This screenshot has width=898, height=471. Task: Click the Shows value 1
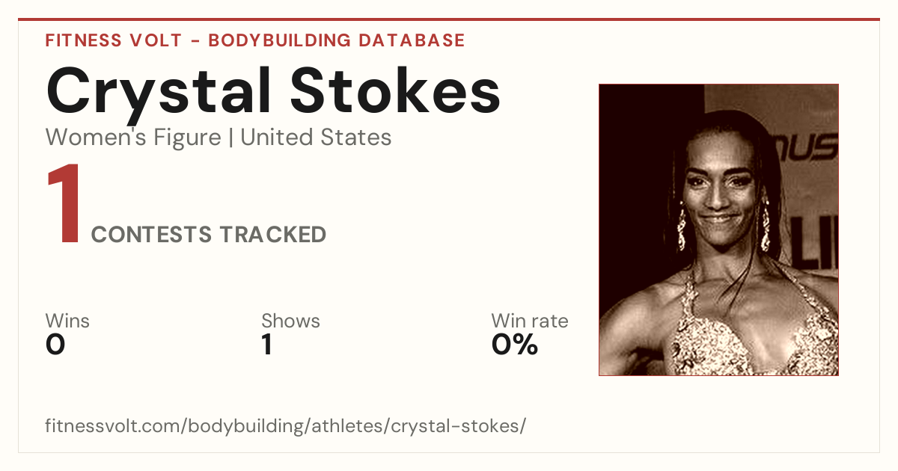266,345
